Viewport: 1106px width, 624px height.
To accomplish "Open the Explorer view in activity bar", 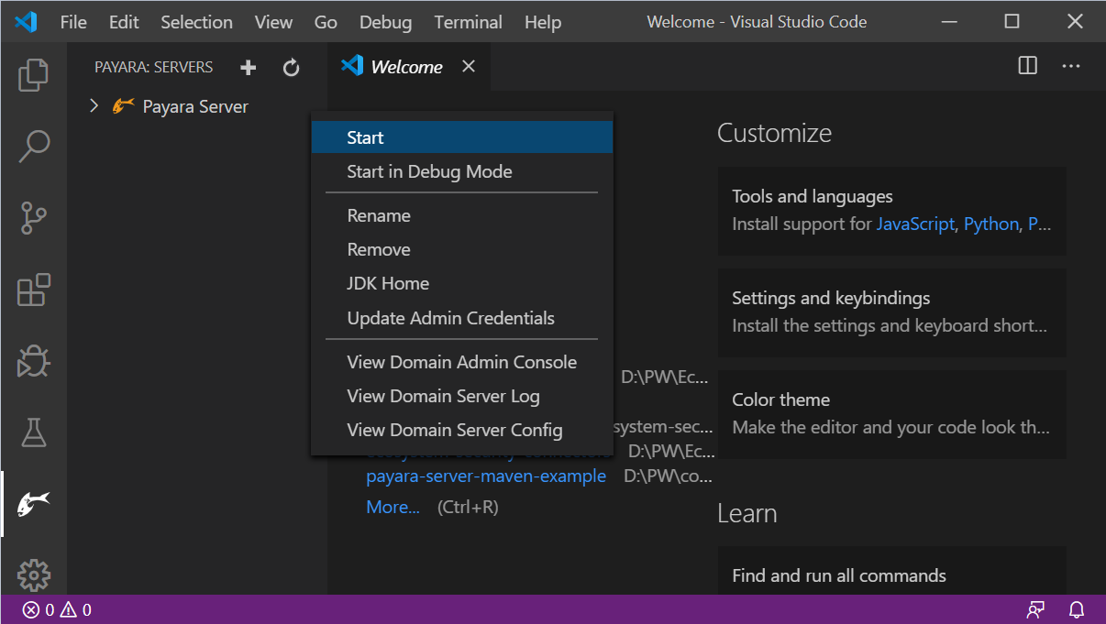I will pyautogui.click(x=34, y=74).
